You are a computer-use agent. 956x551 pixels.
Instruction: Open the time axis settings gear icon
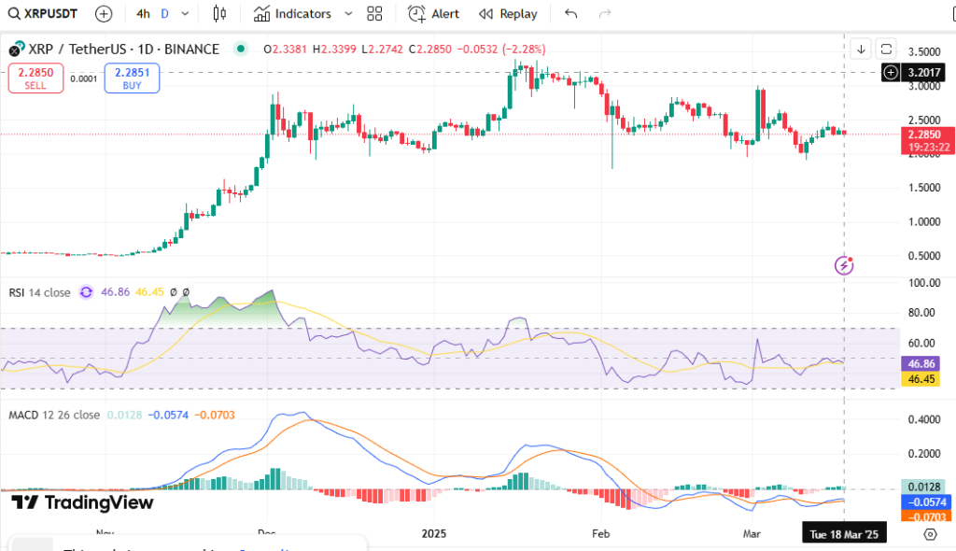point(930,534)
